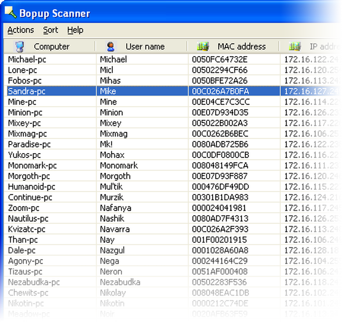Click user name Mihas

110,81
